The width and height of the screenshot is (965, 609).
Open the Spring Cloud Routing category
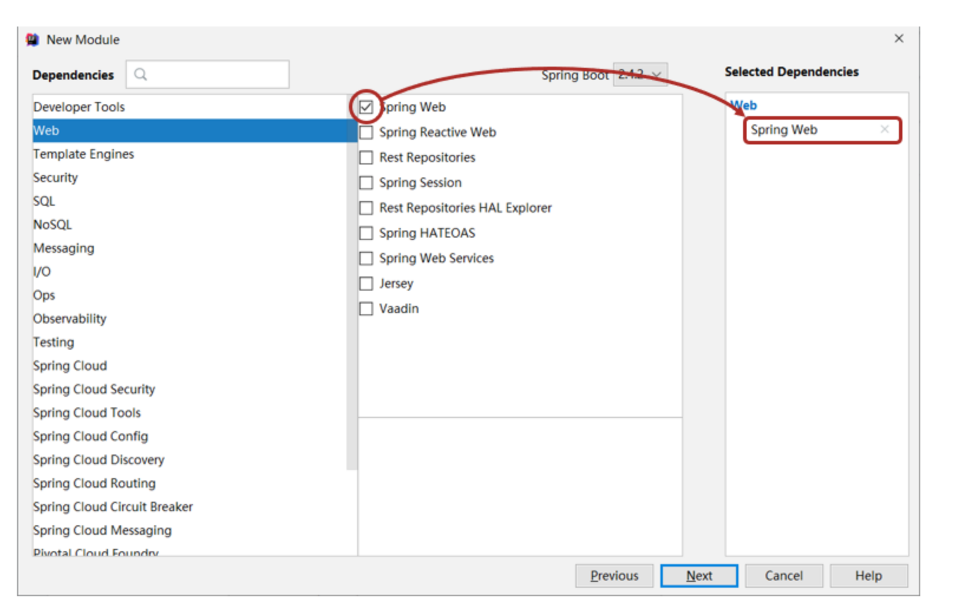click(x=190, y=483)
